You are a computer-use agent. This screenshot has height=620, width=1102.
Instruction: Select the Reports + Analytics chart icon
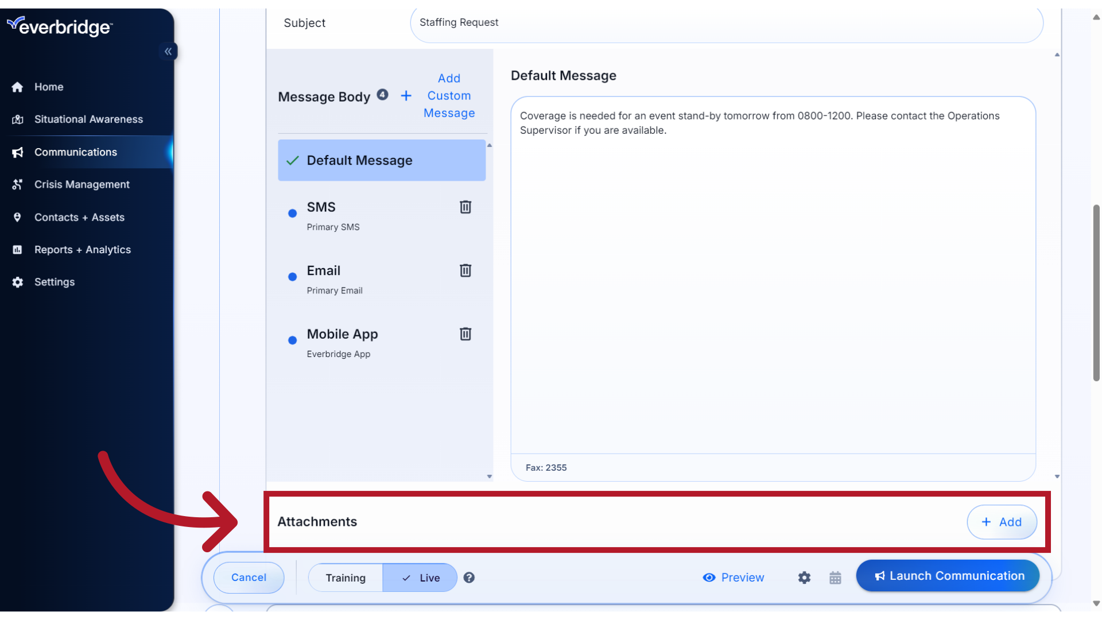pos(17,249)
